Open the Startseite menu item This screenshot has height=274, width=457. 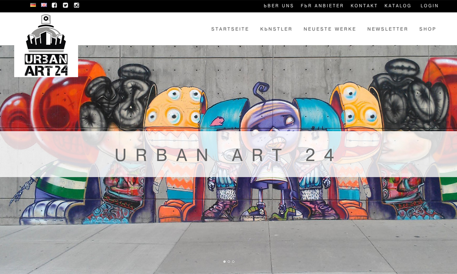[230, 29]
